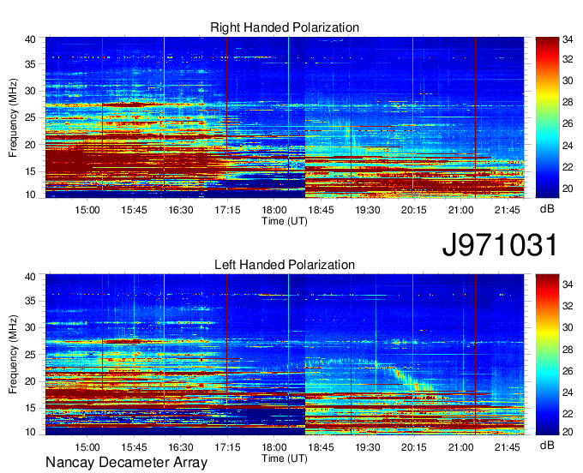The image size is (583, 473).
Task: Click the Right Handed Polarization dB color bar
Action: [x=547, y=117]
